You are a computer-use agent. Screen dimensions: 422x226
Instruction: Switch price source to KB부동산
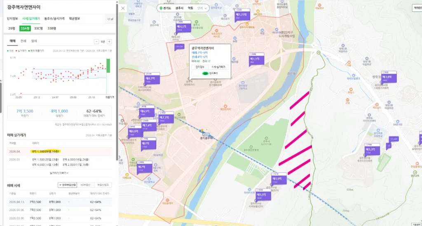click(86, 185)
